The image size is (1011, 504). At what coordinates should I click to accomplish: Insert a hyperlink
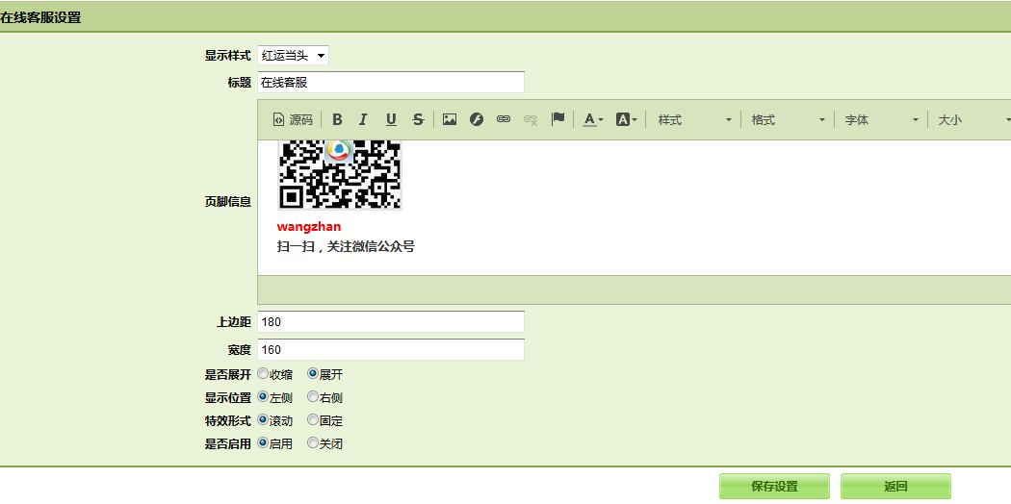click(x=504, y=119)
